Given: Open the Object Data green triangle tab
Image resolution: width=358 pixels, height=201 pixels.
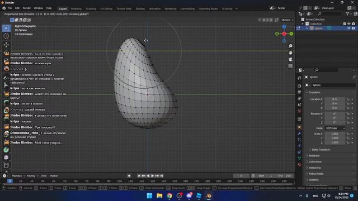Looking at the screenshot, I should (x=299, y=158).
